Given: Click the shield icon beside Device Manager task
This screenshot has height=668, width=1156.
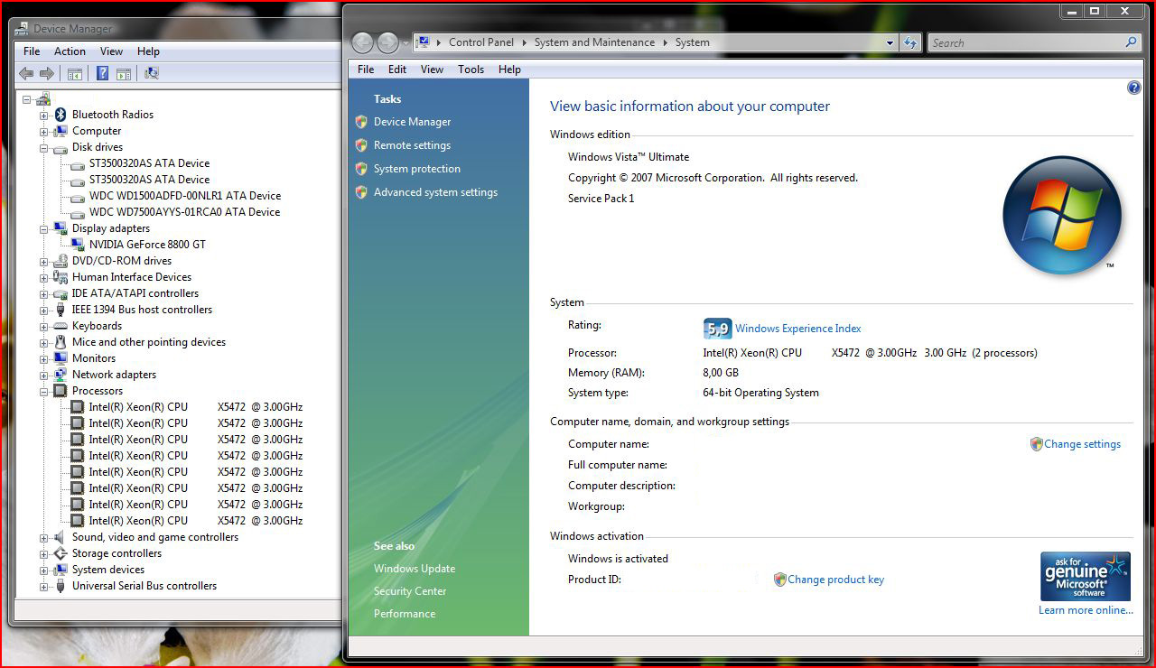Looking at the screenshot, I should pyautogui.click(x=361, y=122).
